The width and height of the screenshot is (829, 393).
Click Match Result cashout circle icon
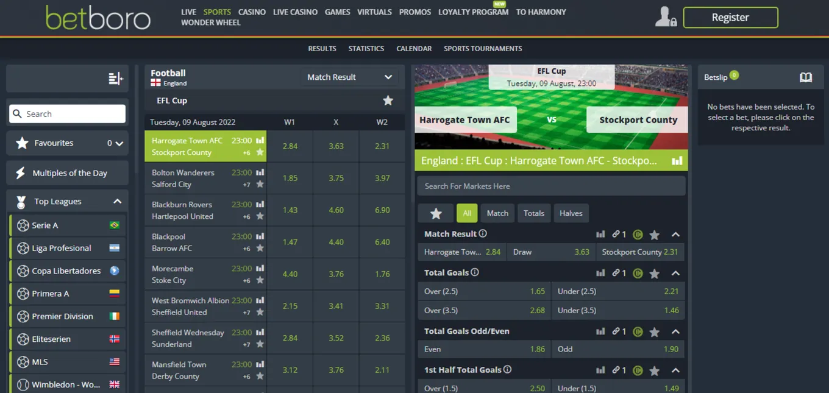(x=638, y=235)
